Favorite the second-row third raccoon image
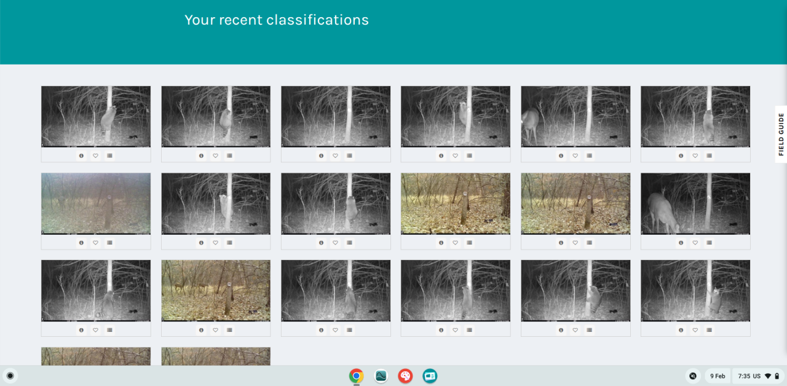Viewport: 787px width, 386px height. coord(335,243)
